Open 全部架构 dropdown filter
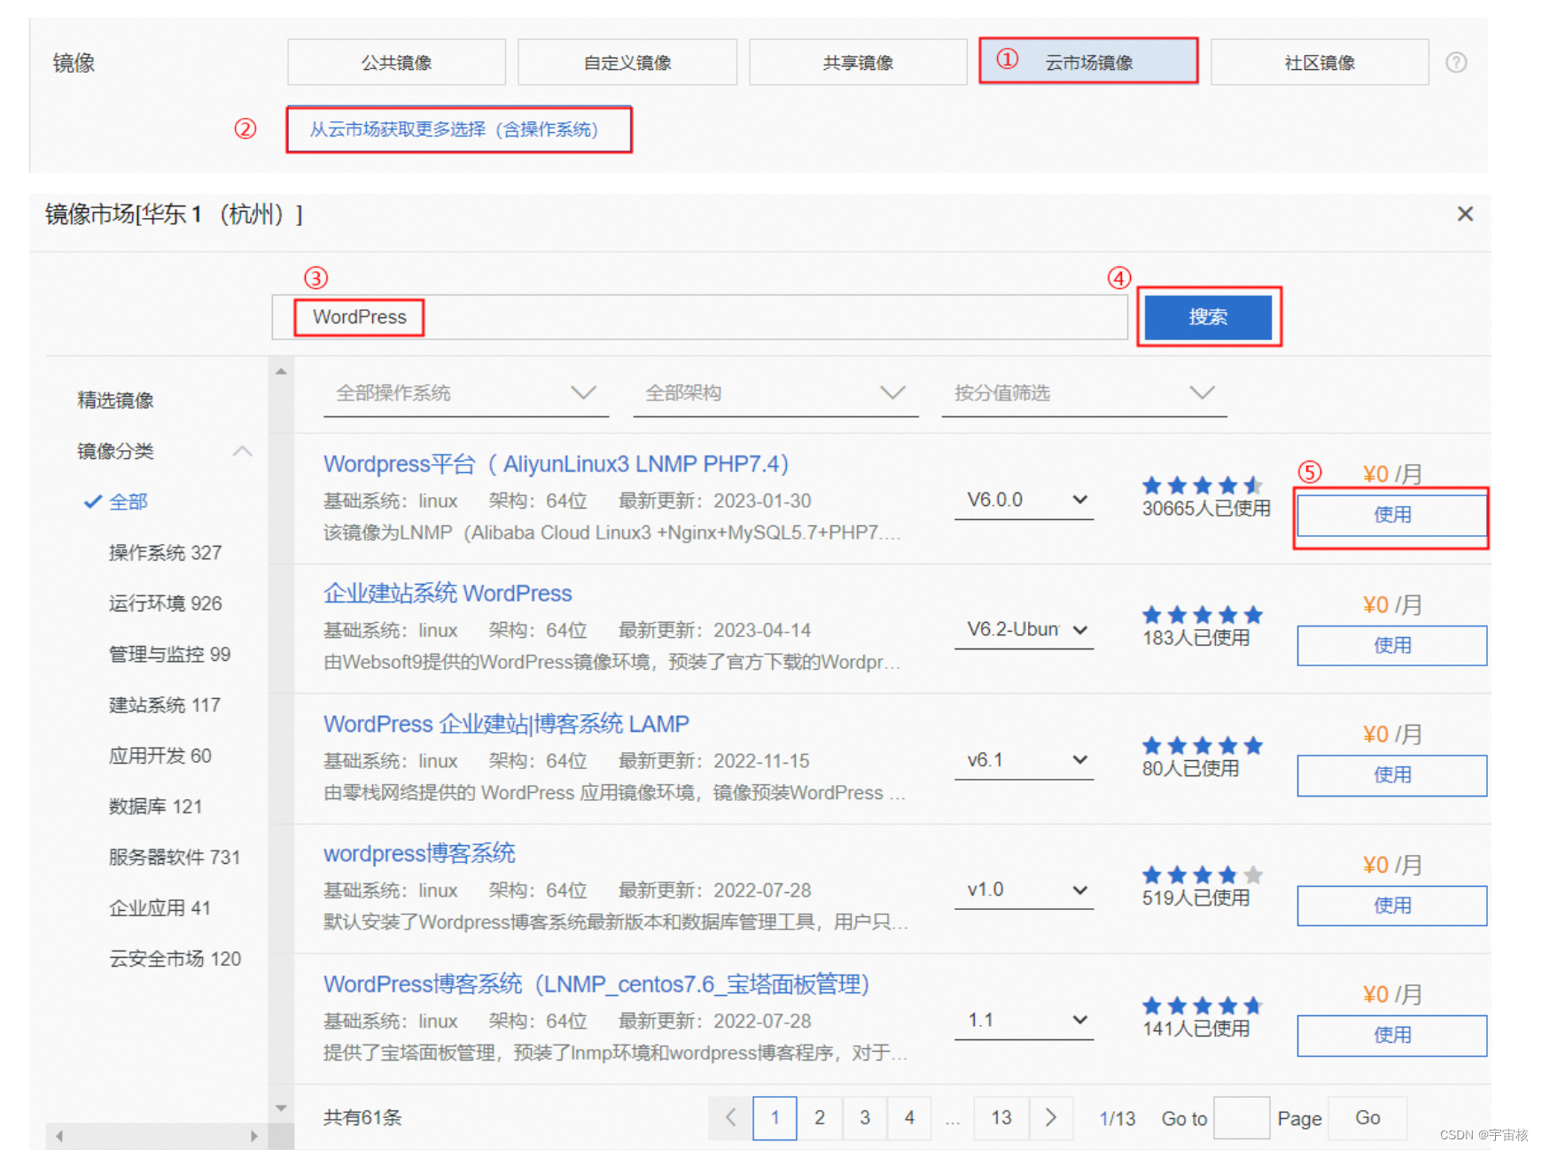The height and width of the screenshot is (1150, 1542). click(x=775, y=393)
